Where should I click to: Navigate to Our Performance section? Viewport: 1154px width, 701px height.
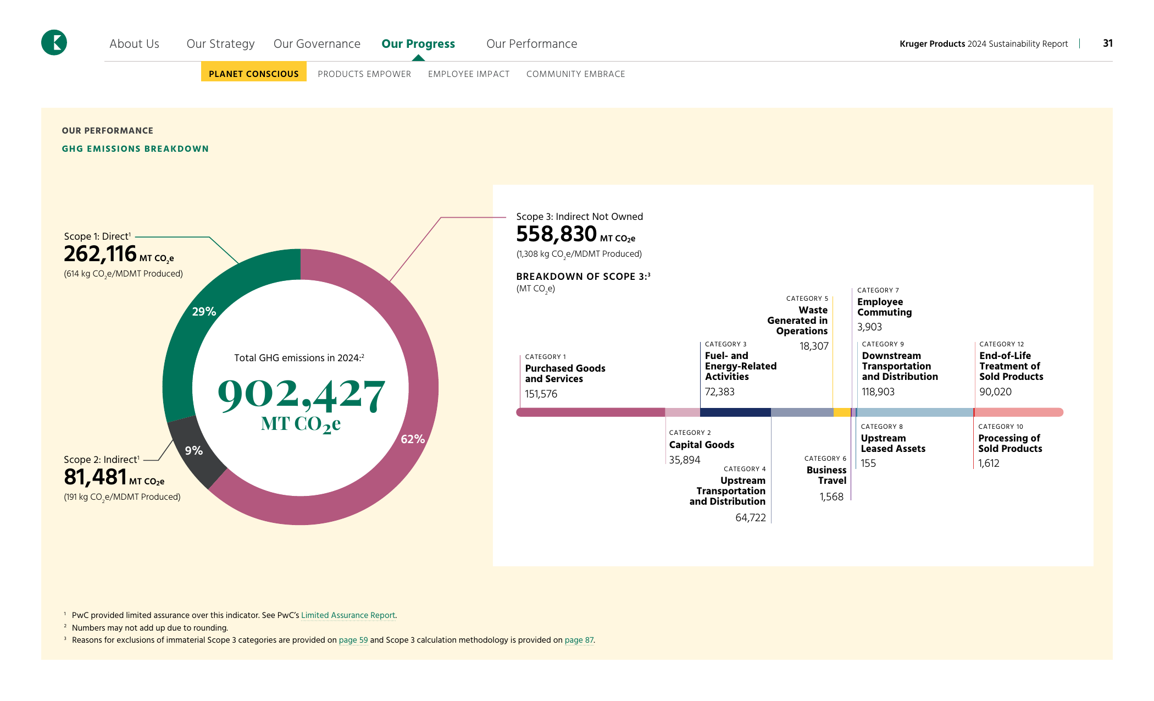click(531, 43)
